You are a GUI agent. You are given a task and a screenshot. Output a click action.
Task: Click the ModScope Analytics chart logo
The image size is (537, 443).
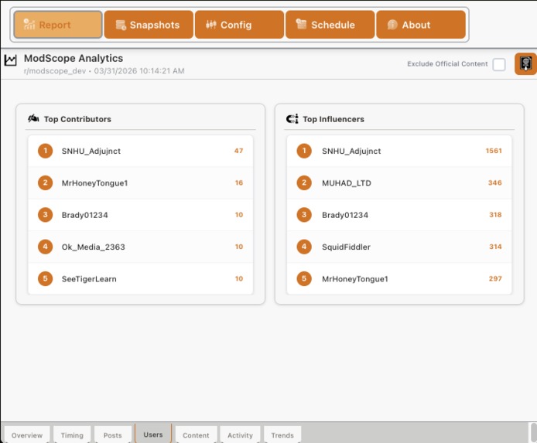point(10,60)
